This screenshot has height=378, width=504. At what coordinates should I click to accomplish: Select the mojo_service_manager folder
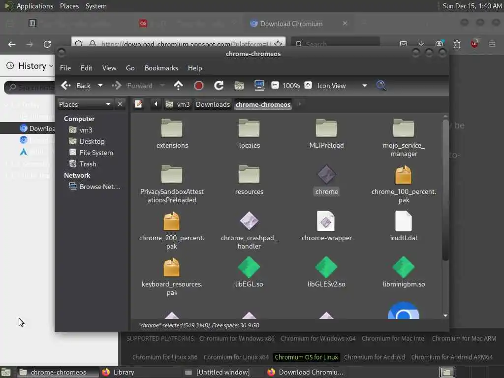(404, 138)
